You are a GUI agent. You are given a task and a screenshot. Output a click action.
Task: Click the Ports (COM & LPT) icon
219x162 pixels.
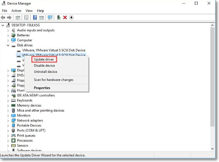(x=13, y=130)
